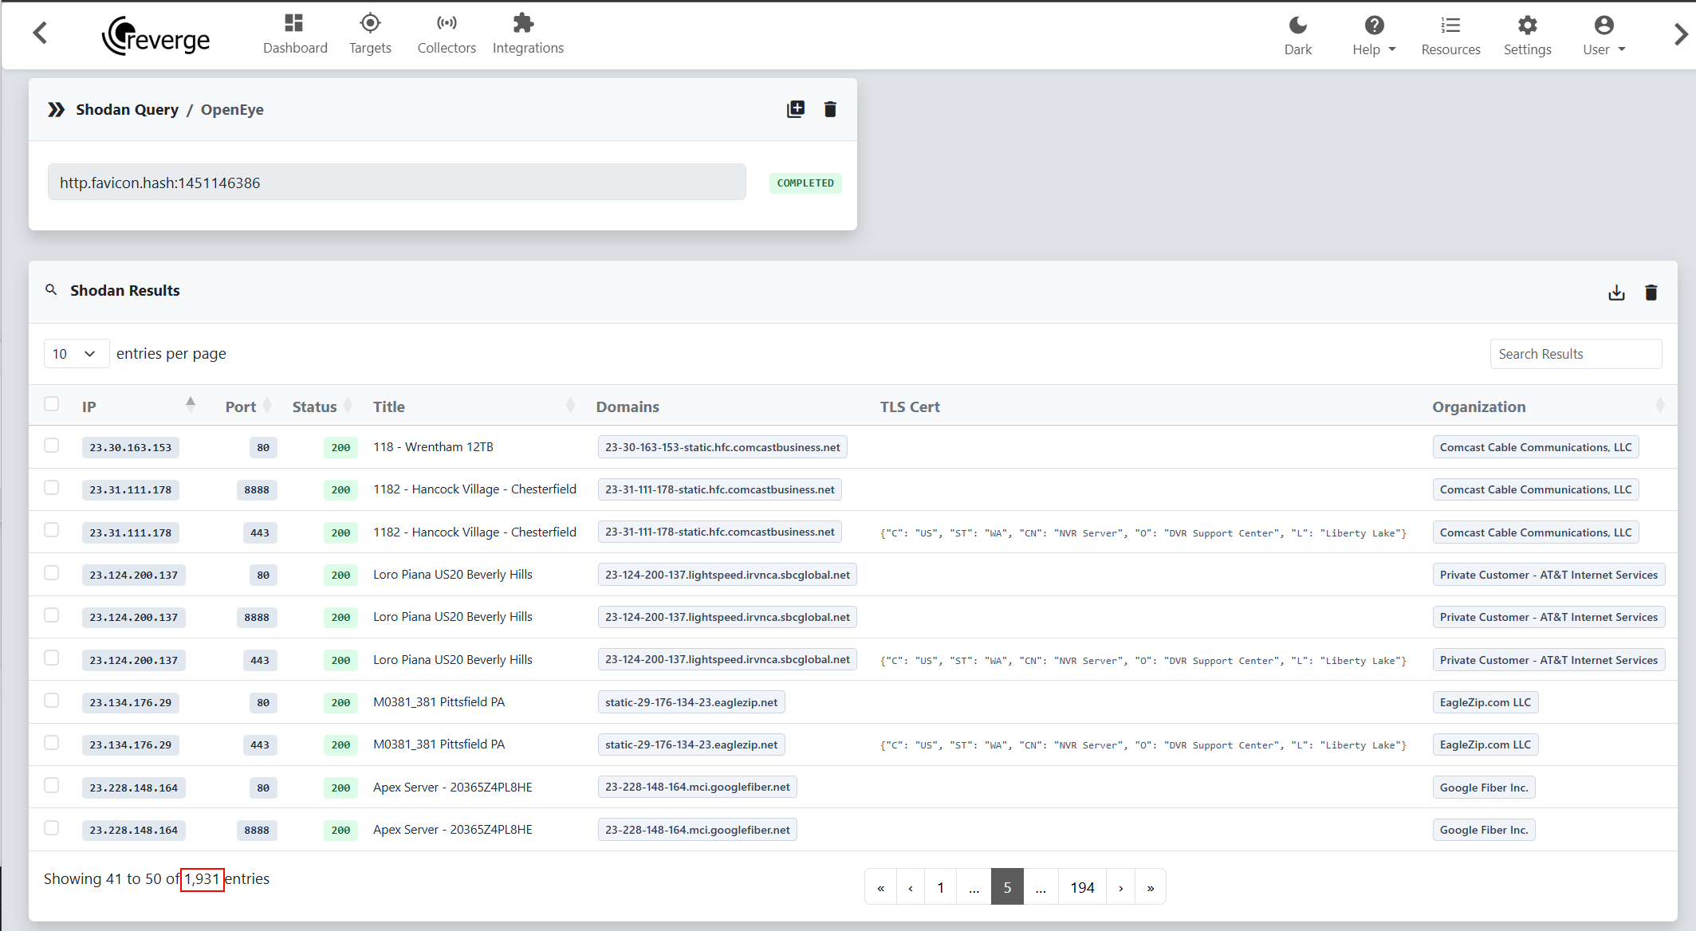
Task: Click the 23-228-148-164.mci.googlefiber.net domain for port 80
Action: 698,787
